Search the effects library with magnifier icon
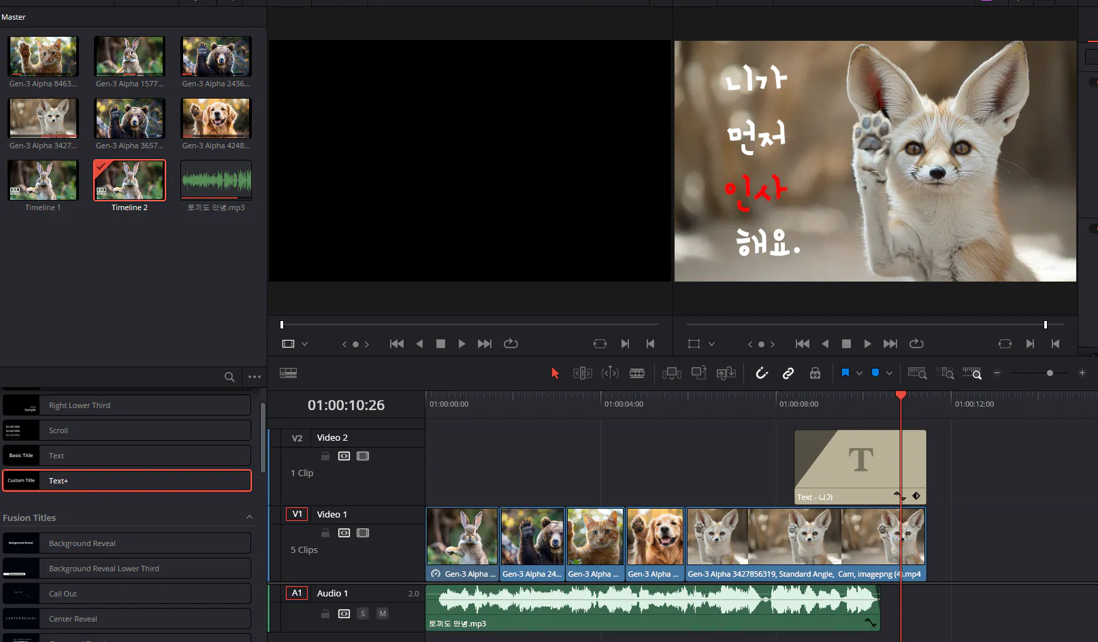Image resolution: width=1098 pixels, height=642 pixels. (x=229, y=377)
